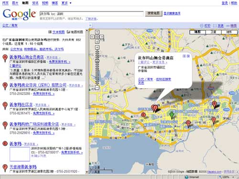Click 在附近搜索 in the info bubble
This screenshot has height=179, width=239.
coord(163,79)
